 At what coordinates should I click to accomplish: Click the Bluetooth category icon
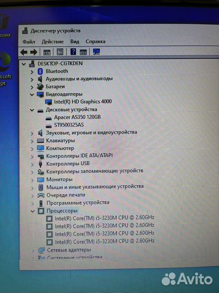click(x=40, y=72)
